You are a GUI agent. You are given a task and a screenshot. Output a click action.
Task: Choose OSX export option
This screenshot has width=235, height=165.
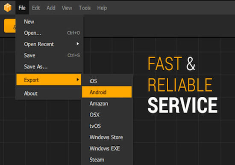[107, 115]
